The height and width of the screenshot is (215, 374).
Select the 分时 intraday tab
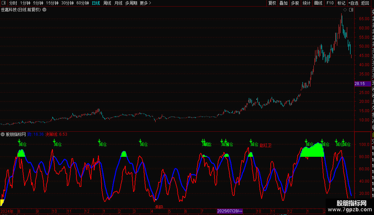click(13, 3)
